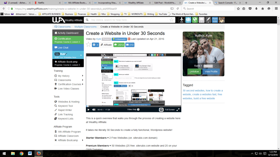Open the Certification sidebar item
280x157 pixels.
click(68, 40)
